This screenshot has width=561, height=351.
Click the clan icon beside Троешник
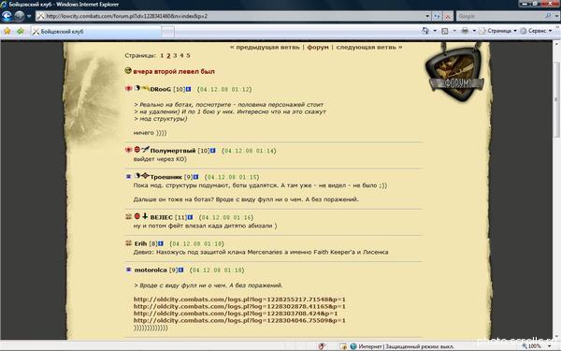point(145,176)
